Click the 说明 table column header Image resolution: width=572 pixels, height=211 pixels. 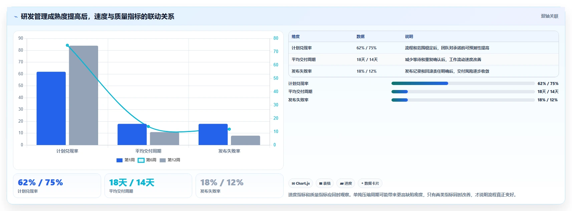tap(409, 37)
